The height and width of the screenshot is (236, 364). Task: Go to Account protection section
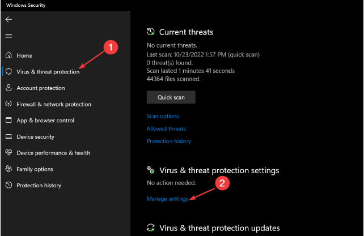41,88
